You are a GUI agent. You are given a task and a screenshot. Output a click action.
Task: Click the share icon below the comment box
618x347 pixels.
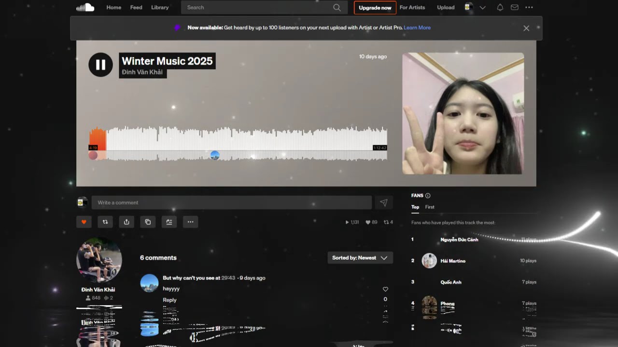pos(126,222)
